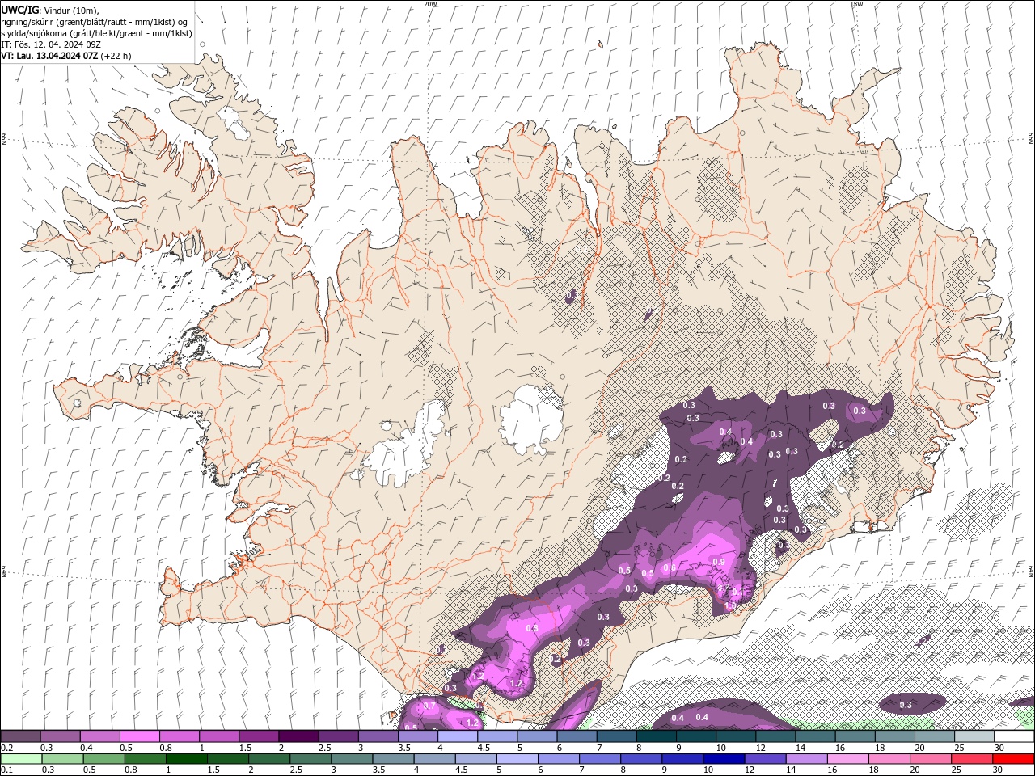
Task: Pick the white swatch after 30 in the upper row
Action: [1014, 736]
